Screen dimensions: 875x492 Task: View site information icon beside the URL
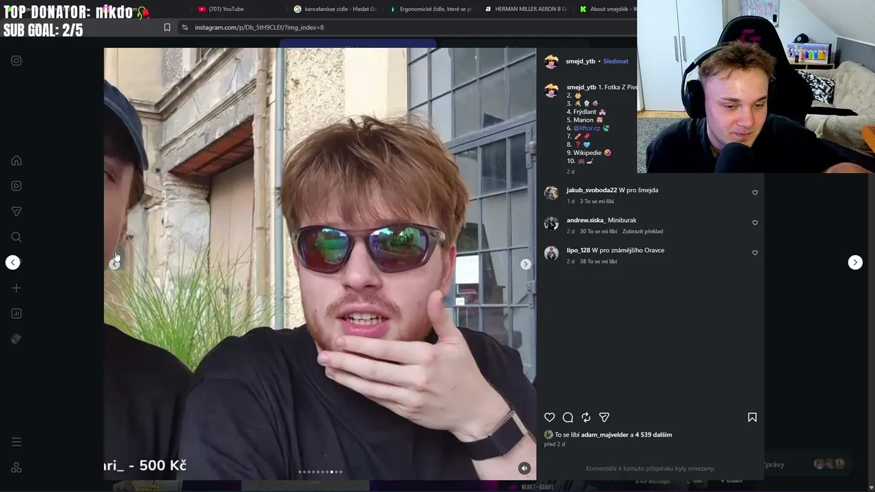point(185,27)
